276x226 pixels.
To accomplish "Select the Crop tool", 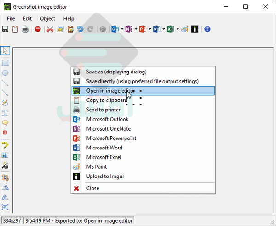I will [5, 178].
